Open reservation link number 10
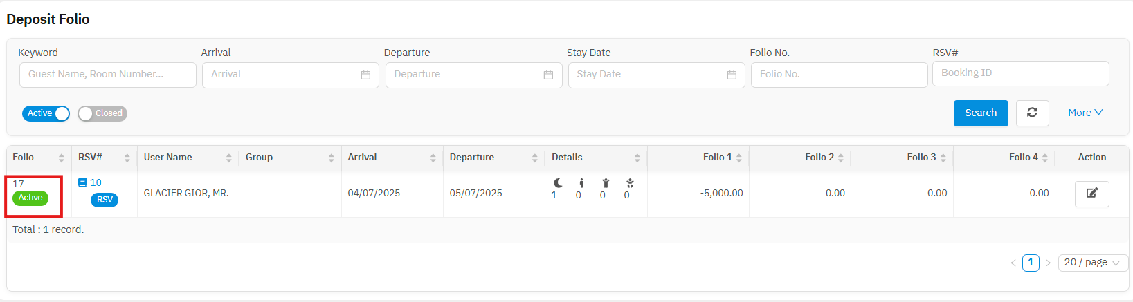 [96, 182]
